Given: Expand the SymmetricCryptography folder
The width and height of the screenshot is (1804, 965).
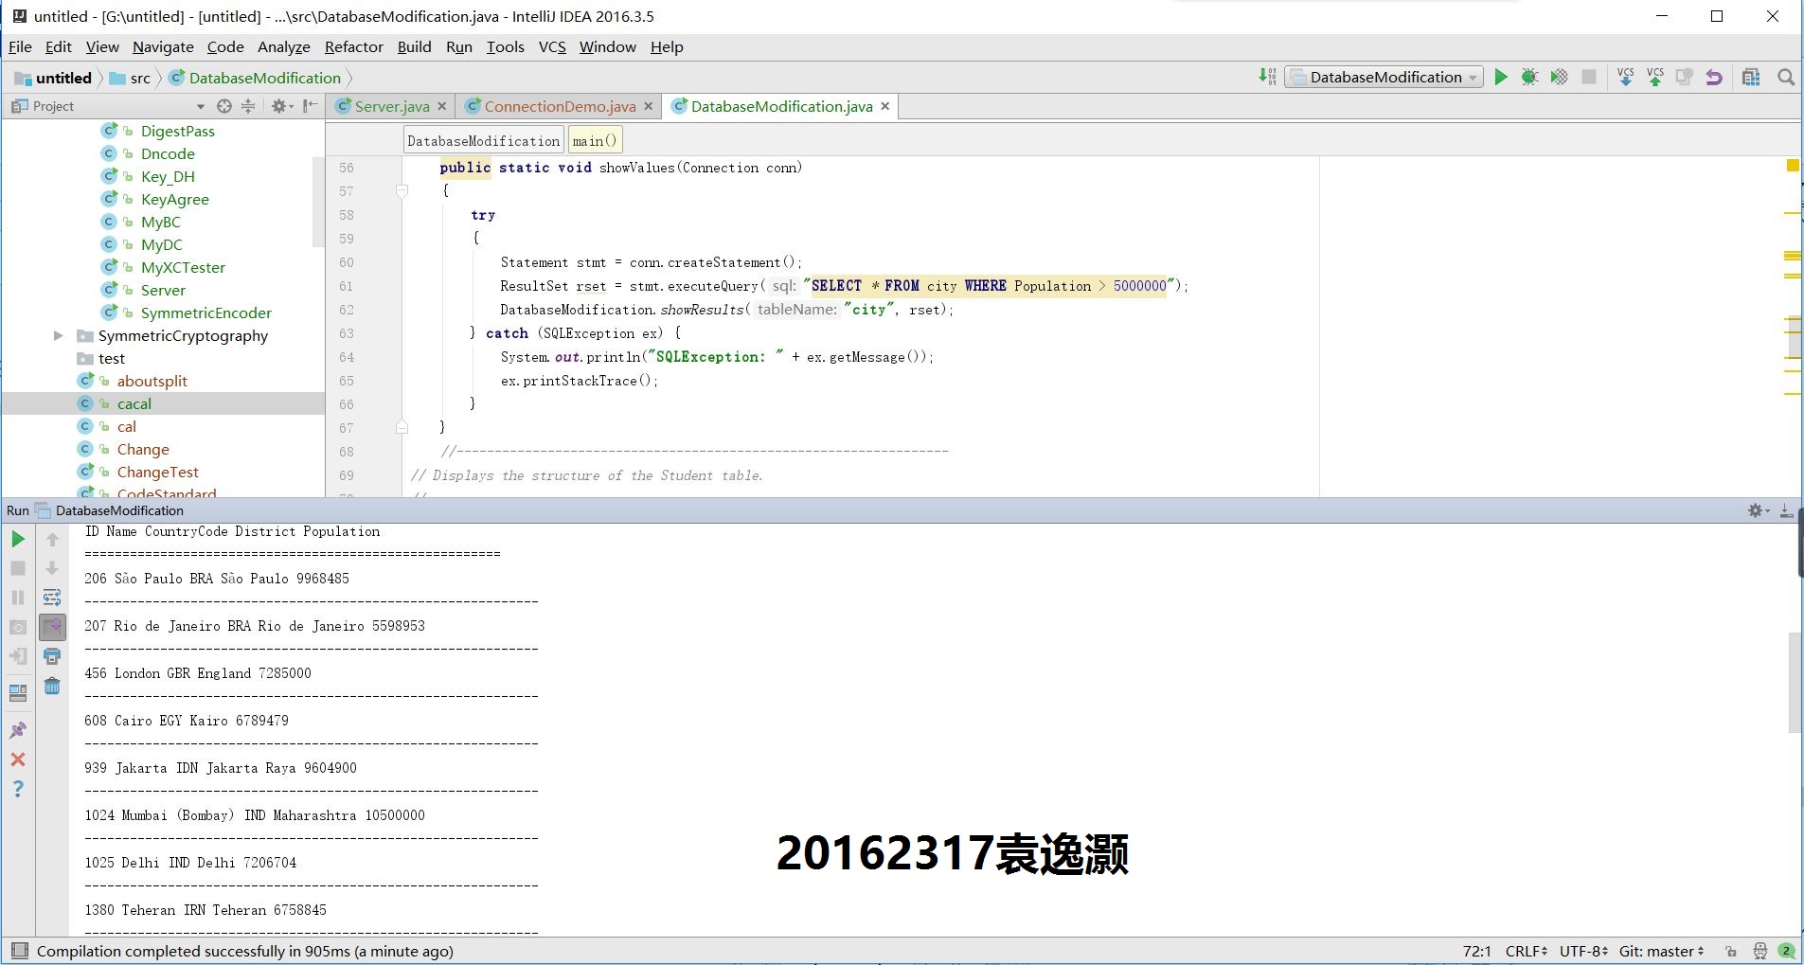Looking at the screenshot, I should coord(58,335).
